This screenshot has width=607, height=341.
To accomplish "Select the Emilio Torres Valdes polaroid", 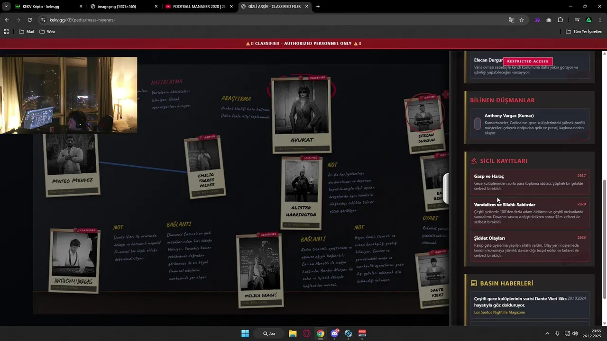I will [205, 167].
